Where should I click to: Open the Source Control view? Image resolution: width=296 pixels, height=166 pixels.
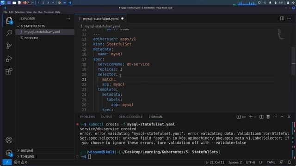pos(9,46)
